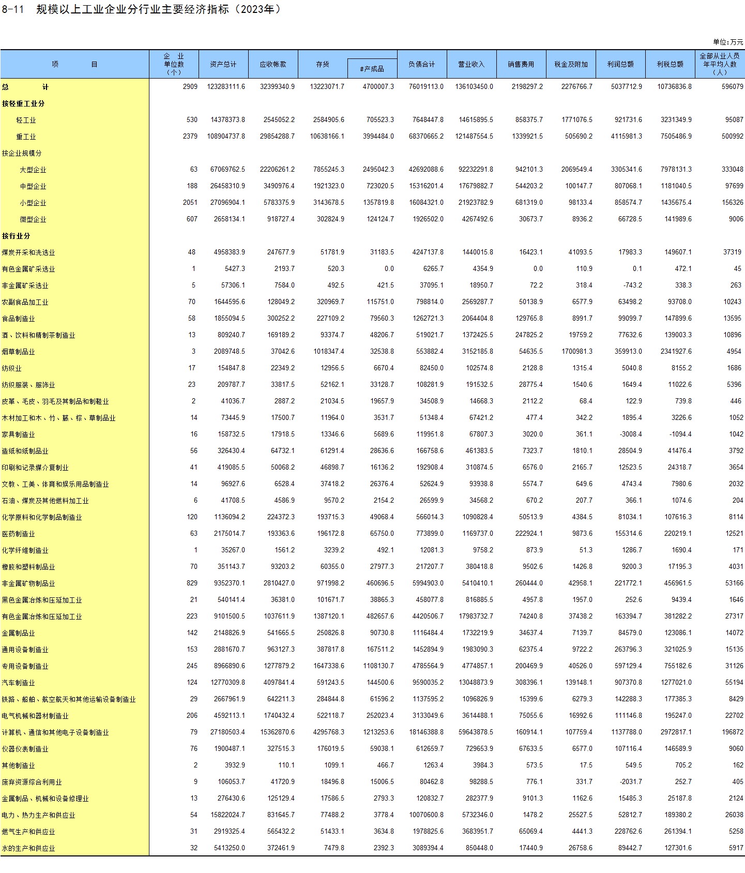Screen dimensions: 745x873
Task: Select the 企业单位数 column header
Action: (174, 64)
